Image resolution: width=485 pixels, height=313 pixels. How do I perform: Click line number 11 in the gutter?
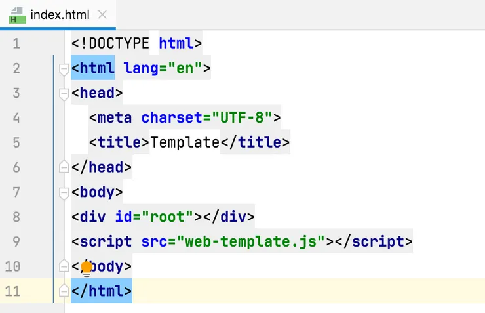tap(13, 291)
